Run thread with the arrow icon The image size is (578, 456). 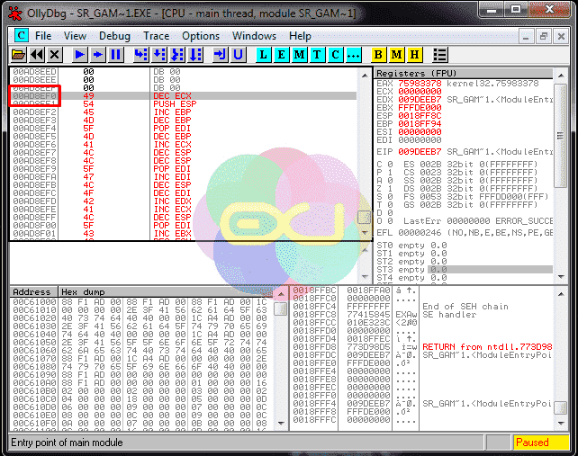click(98, 55)
